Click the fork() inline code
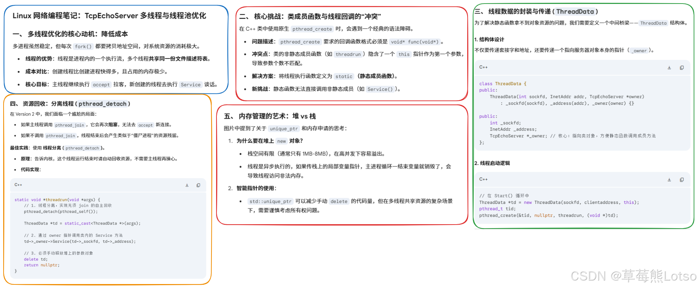The height and width of the screenshot is (288, 698). pos(83,46)
